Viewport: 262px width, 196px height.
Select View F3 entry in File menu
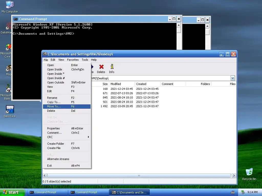point(67,87)
